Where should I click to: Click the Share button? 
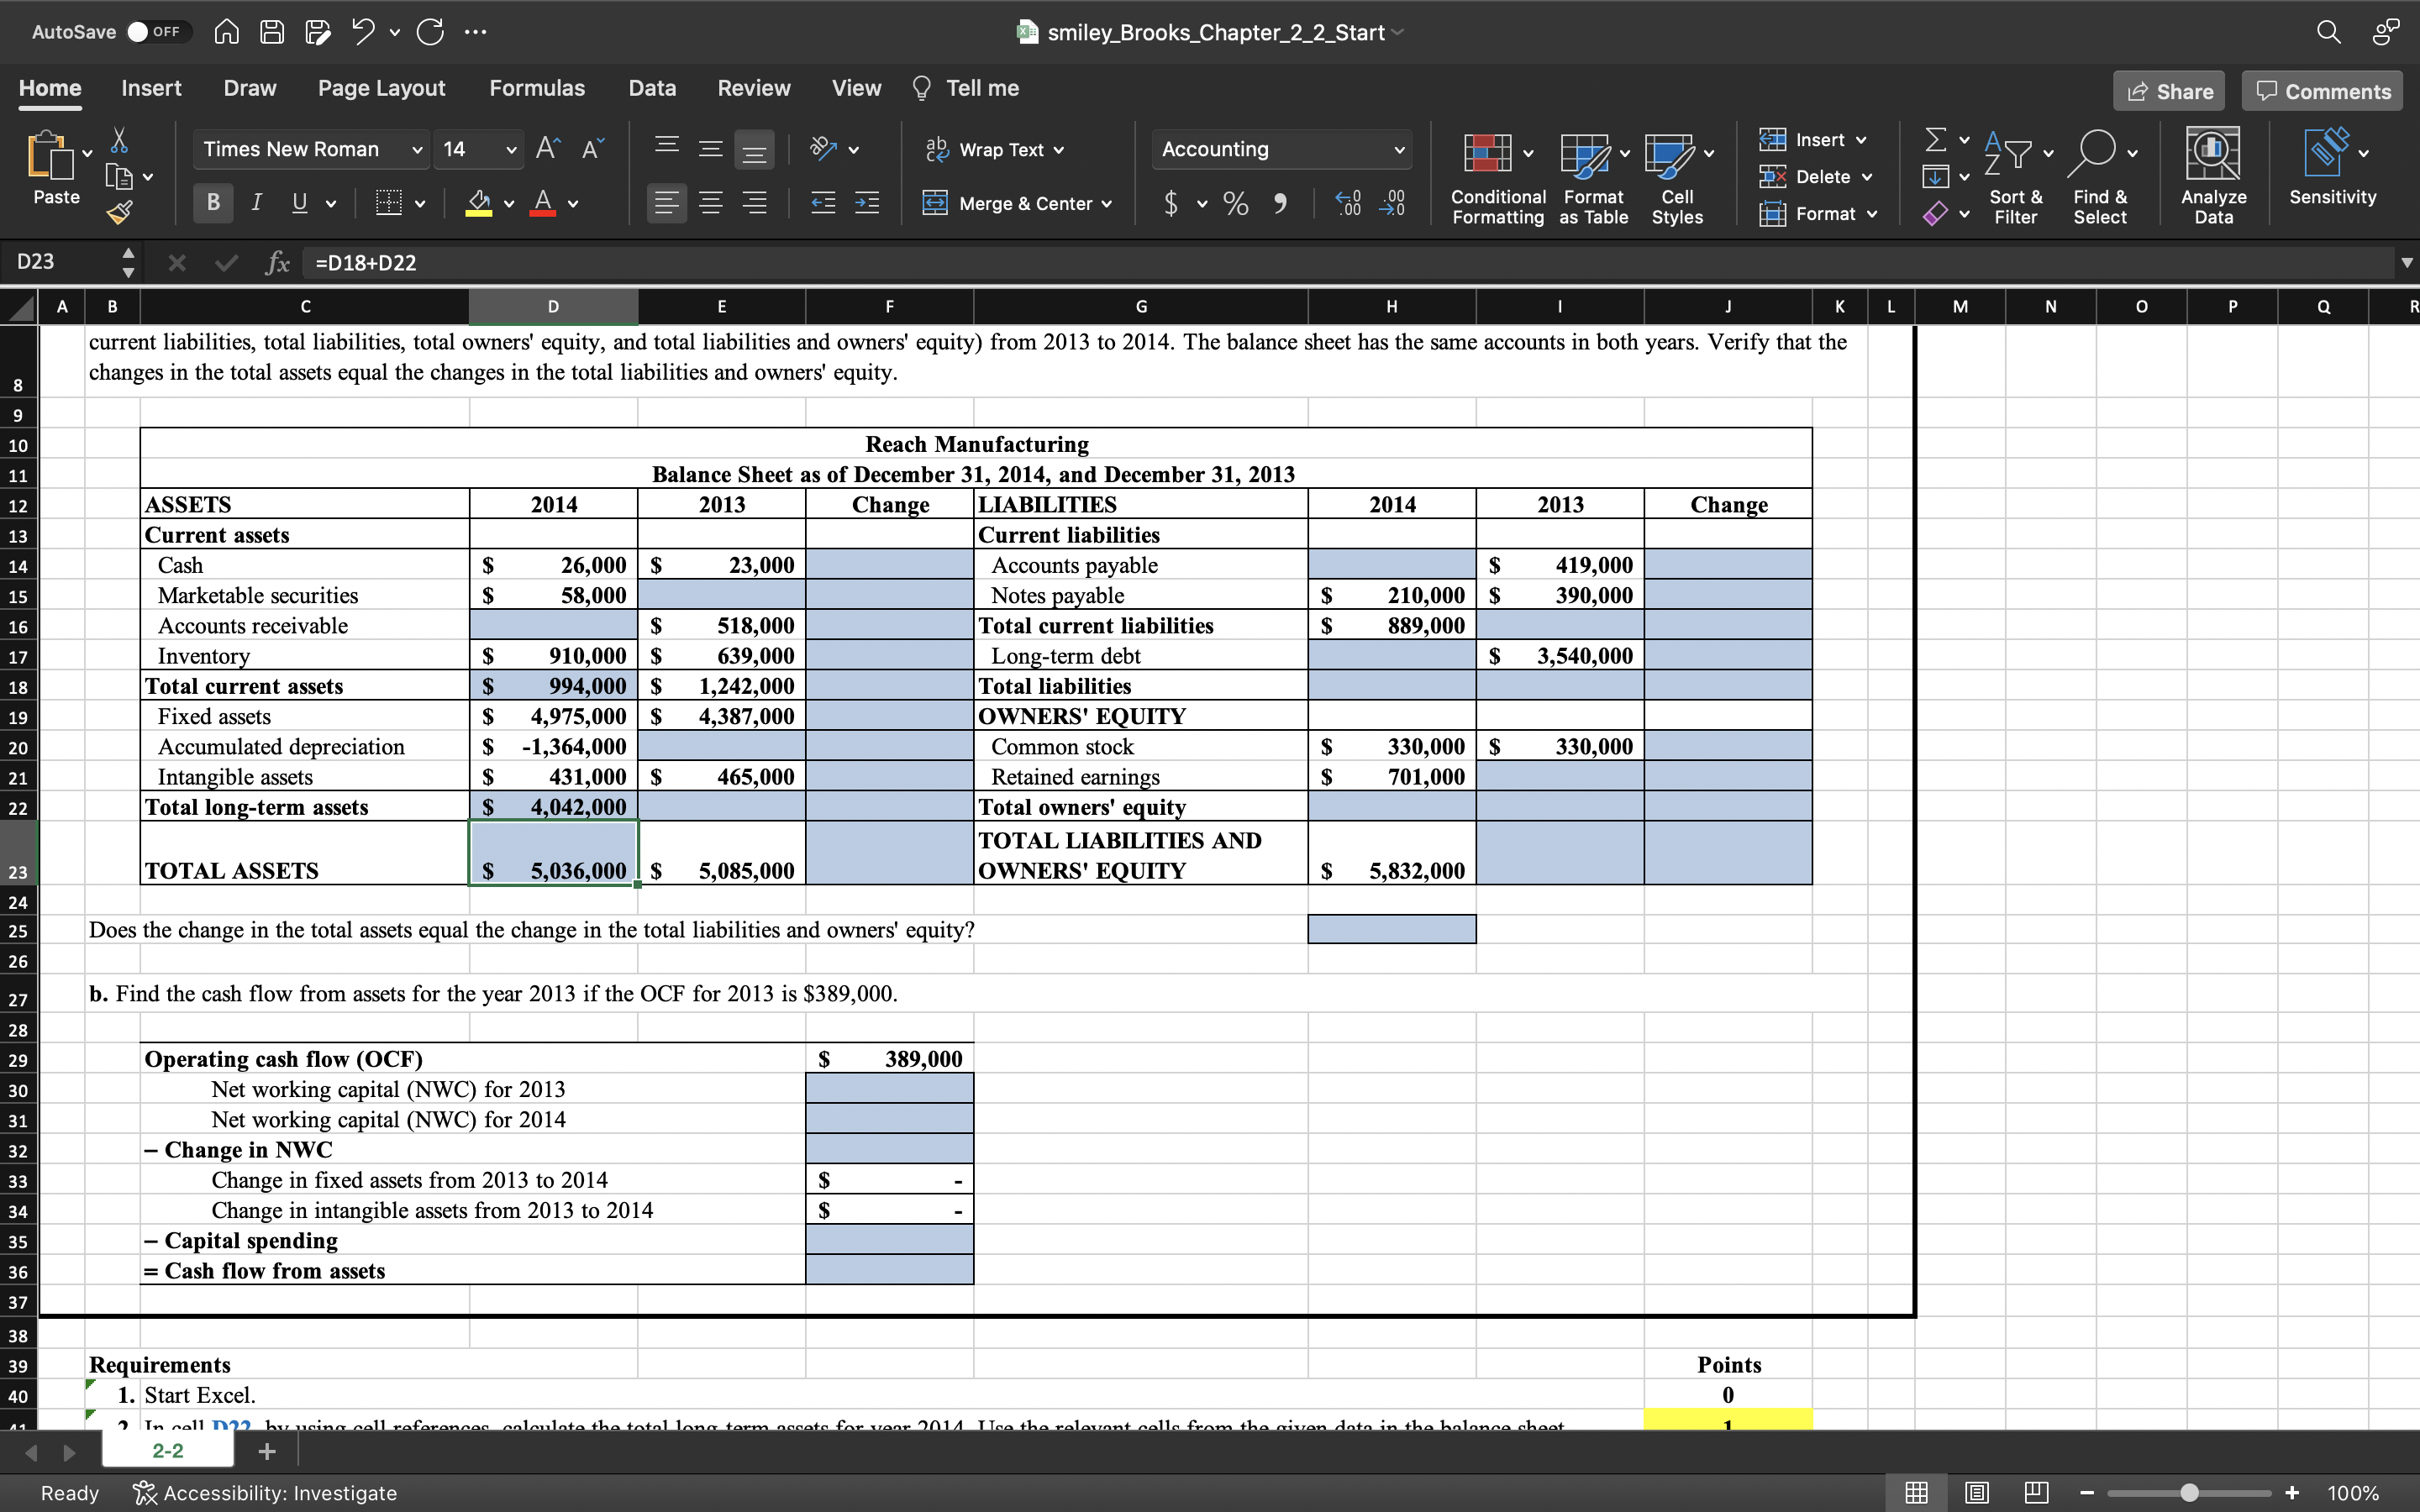click(2170, 90)
